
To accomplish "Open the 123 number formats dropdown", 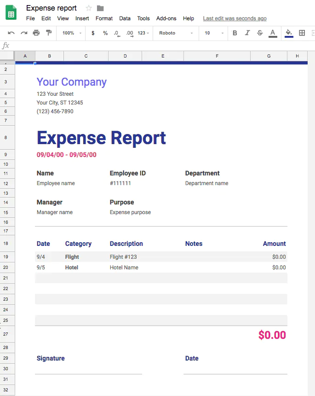I will pos(143,33).
